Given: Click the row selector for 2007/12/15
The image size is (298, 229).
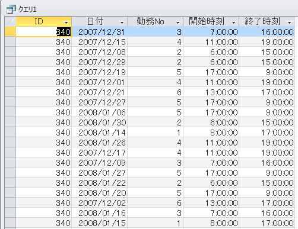Looking at the screenshot, I should pos(10,42).
